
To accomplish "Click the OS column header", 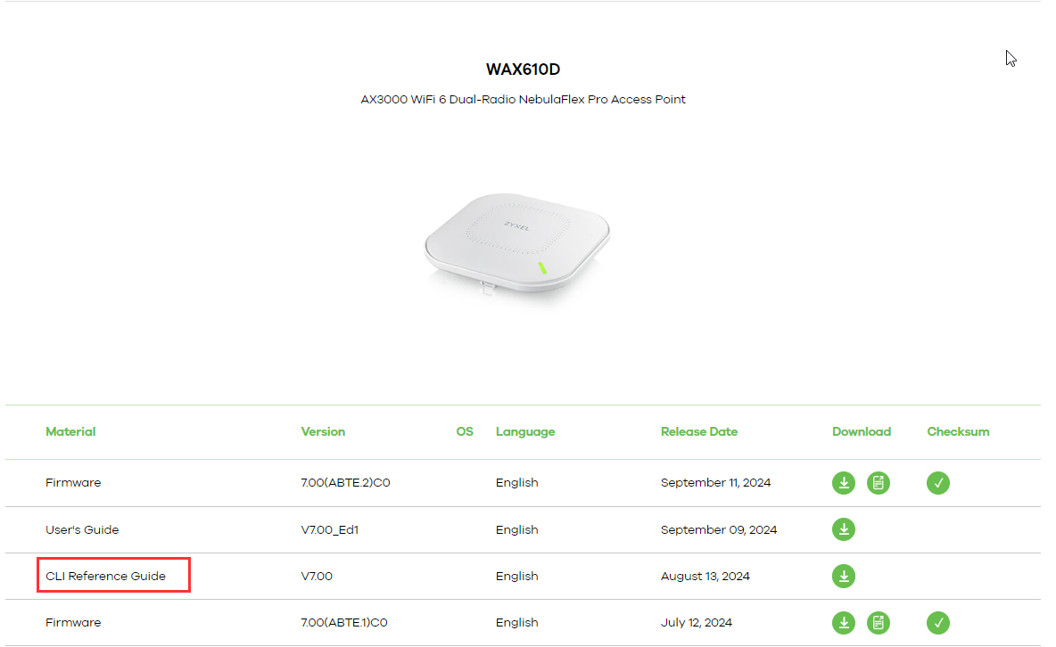I will (465, 431).
